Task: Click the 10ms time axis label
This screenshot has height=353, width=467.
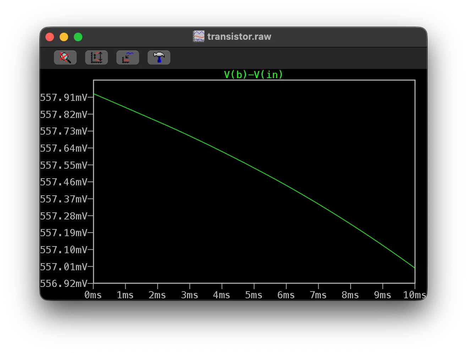Action: click(x=414, y=295)
